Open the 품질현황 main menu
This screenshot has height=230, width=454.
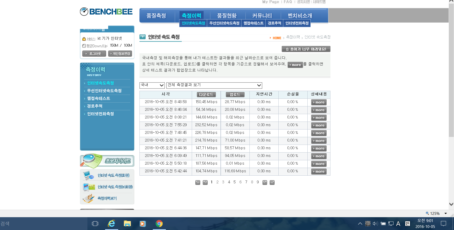(227, 16)
